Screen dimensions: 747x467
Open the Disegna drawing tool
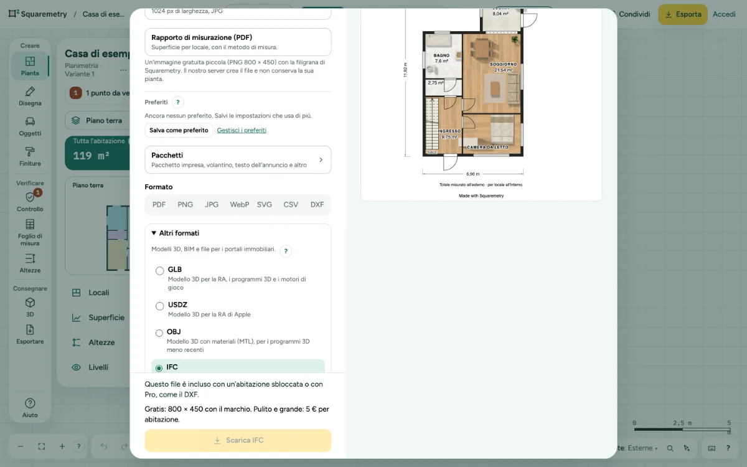30,96
